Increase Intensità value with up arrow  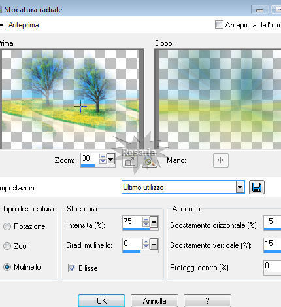click(146, 219)
